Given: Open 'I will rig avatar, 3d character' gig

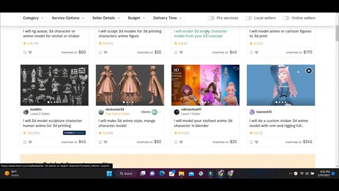Looking at the screenshot, I should click(51, 33).
